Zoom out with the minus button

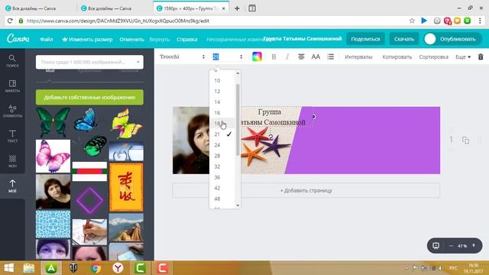451,246
